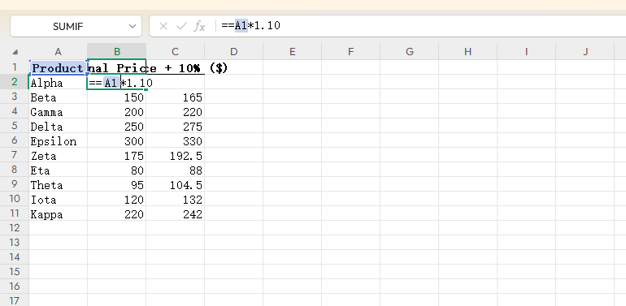Image resolution: width=626 pixels, height=306 pixels.
Task: Click cell C7 with value 192.5
Action: pyautogui.click(x=176, y=155)
